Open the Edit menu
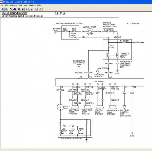 pyautogui.click(x=6, y=5)
